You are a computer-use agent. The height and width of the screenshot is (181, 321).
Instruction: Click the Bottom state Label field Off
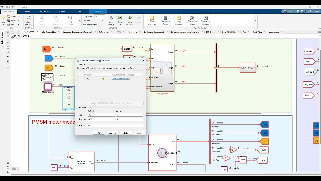tap(101, 119)
